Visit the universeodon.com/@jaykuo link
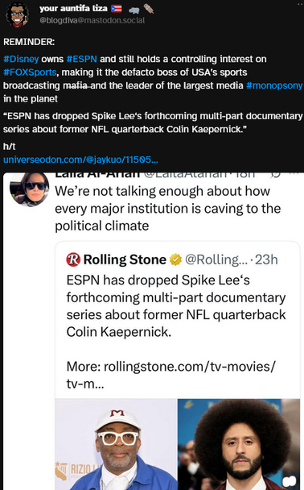 click(x=80, y=160)
